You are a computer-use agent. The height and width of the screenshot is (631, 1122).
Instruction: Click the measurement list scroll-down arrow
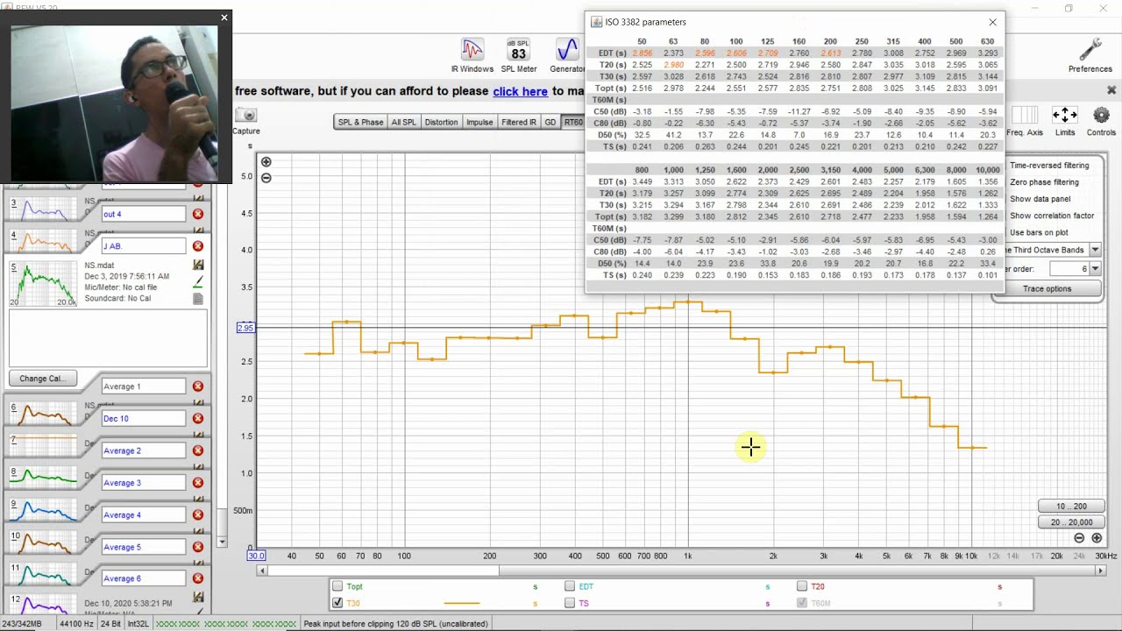click(x=222, y=542)
